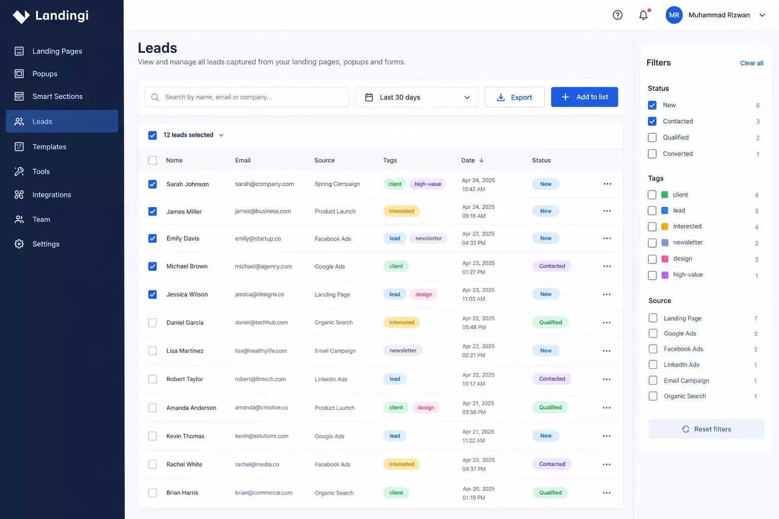Expand the Muhammad Rizwan account chevron
Image resolution: width=779 pixels, height=519 pixels.
pyautogui.click(x=762, y=15)
